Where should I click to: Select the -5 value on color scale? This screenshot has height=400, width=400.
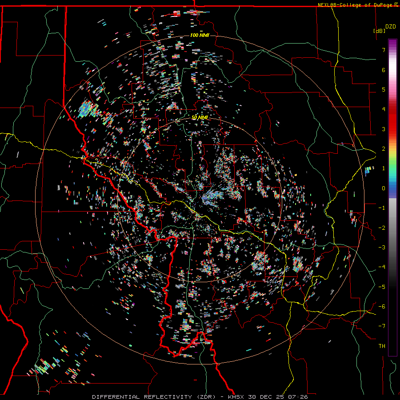382,287
